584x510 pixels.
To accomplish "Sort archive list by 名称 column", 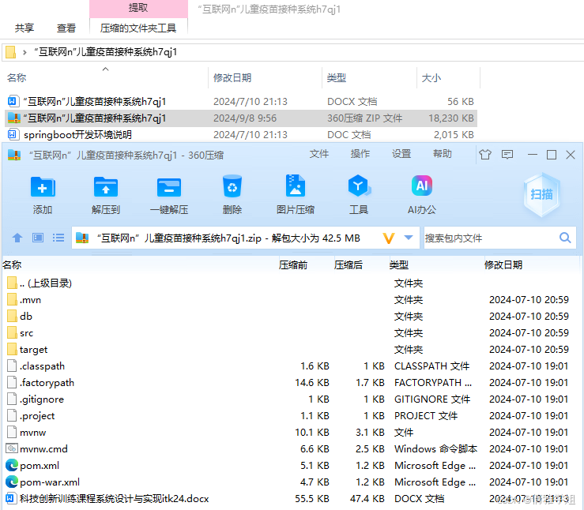I will click(x=12, y=264).
